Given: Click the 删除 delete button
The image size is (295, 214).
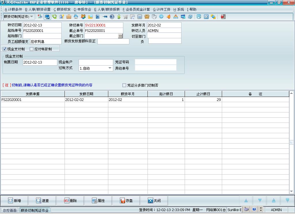Looking at the screenshot, I should pyautogui.click(x=70, y=201).
